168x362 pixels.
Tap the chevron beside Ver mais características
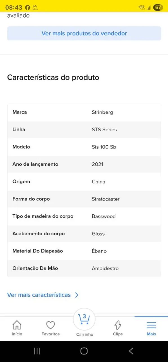77,295
